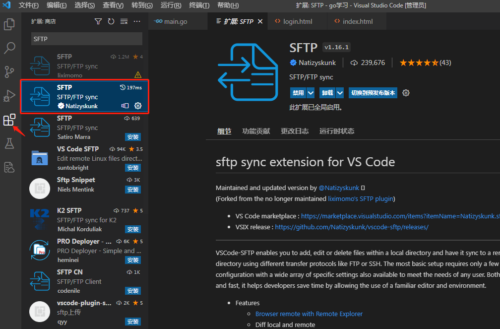Open the Search view in activity bar
Image resolution: width=500 pixels, height=329 pixels.
click(9, 48)
